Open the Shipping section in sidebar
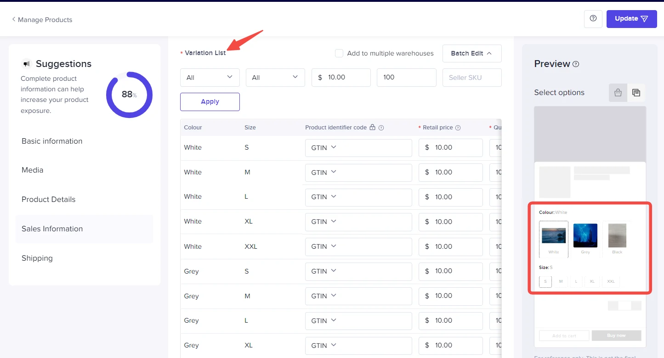This screenshot has height=358, width=664. click(37, 258)
